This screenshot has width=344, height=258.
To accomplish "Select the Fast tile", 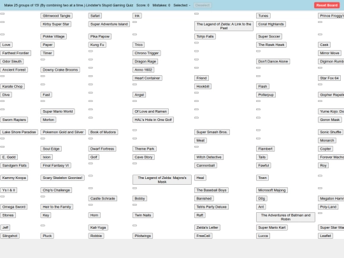I will pyautogui.click(x=47, y=95).
